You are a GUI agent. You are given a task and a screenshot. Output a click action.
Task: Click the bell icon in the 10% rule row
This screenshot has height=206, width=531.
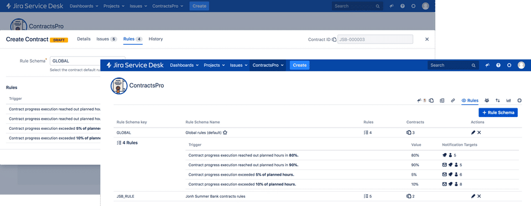(450, 184)
